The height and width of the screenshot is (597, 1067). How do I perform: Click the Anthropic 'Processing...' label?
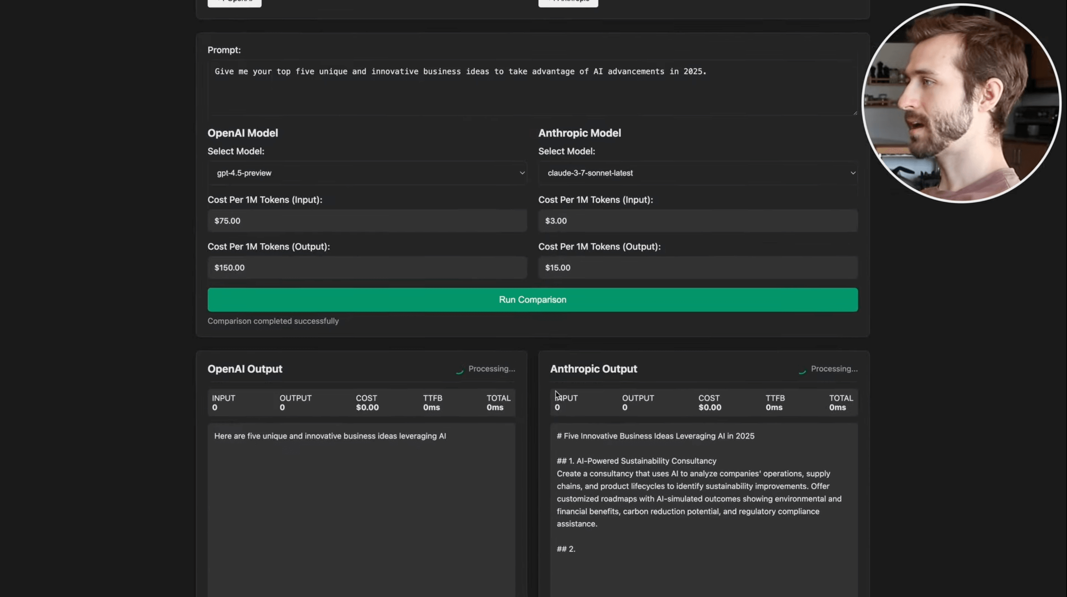834,369
